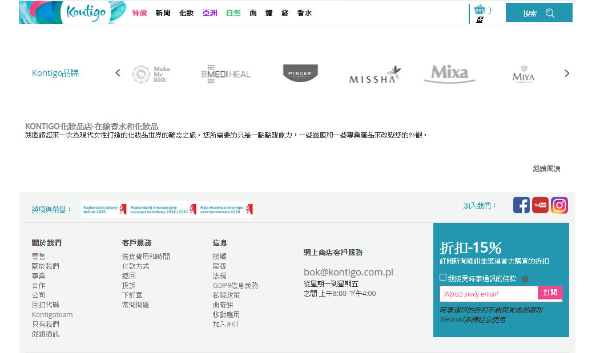Open the Mixa brand logo

449,74
